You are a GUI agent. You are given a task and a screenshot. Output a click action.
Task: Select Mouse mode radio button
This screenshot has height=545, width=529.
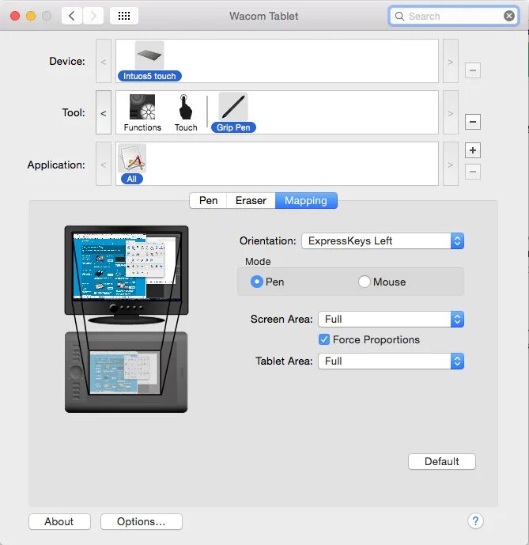(x=365, y=282)
